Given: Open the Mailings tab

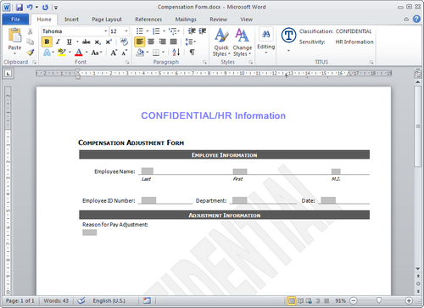Looking at the screenshot, I should point(186,20).
